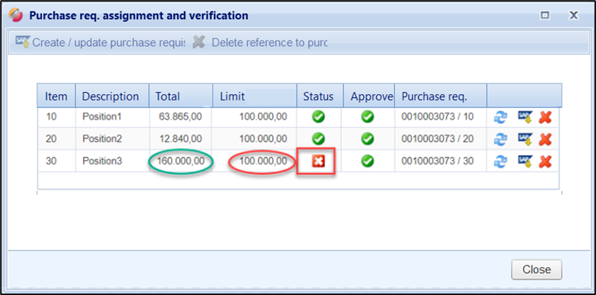This screenshot has height=295, width=596.
Task: Click Delete reference to purchase requisition
Action: pos(260,42)
